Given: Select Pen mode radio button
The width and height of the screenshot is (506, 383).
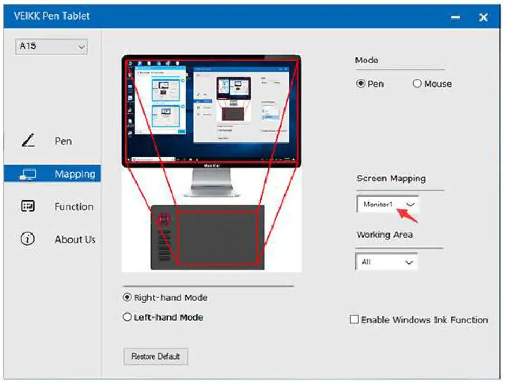Looking at the screenshot, I should 361,83.
